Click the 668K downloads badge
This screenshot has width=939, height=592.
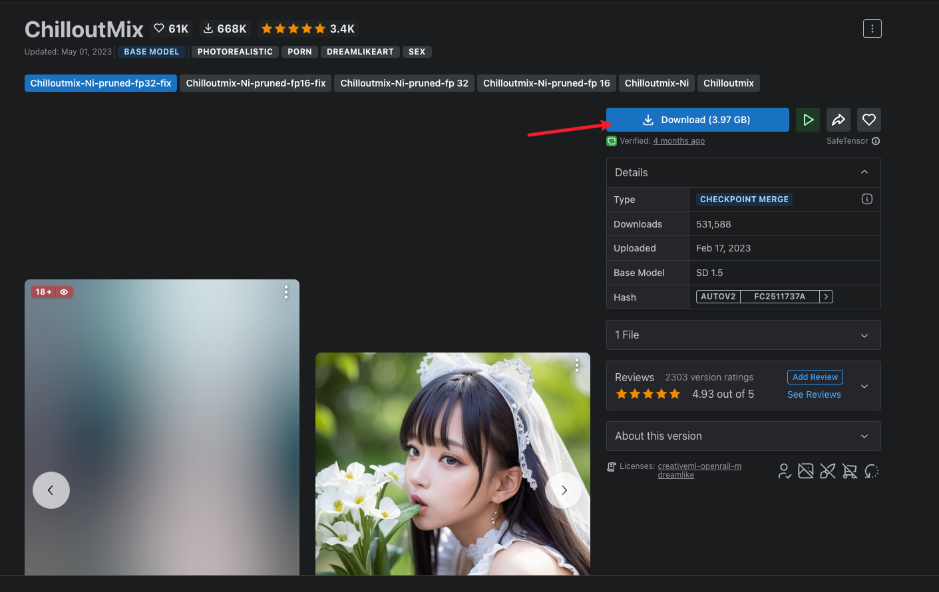click(225, 29)
